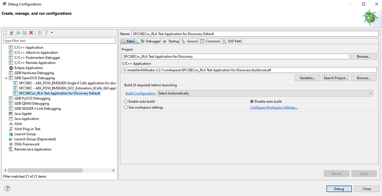The width and height of the screenshot is (382, 196).
Task: Click 'Filter matched 21 of 21 items' text
Action: pyautogui.click(x=24, y=176)
